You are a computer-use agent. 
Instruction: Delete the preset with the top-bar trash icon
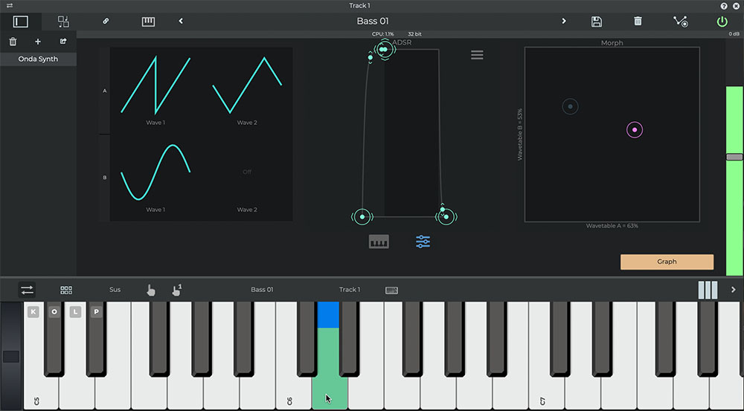click(638, 22)
